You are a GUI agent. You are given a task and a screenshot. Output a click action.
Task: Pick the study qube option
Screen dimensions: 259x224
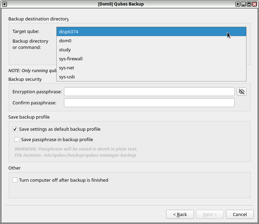(x=151, y=50)
